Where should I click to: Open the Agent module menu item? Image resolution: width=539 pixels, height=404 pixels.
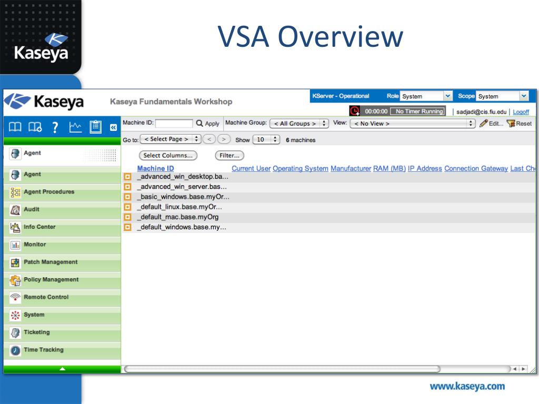62,175
